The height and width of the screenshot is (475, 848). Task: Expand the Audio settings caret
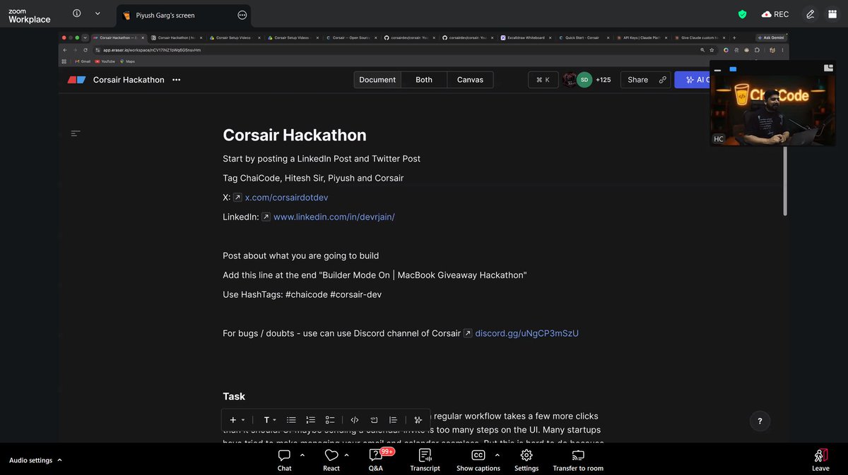[x=59, y=460]
